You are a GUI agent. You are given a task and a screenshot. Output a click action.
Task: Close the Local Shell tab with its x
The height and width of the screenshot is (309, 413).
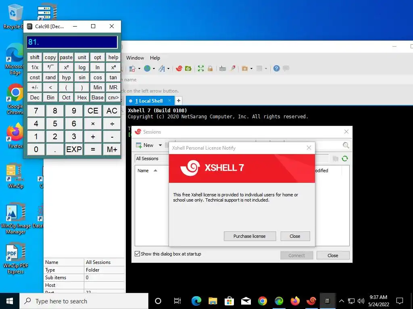point(170,100)
